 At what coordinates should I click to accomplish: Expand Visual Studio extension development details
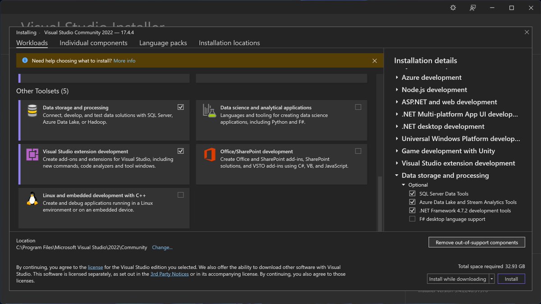397,163
